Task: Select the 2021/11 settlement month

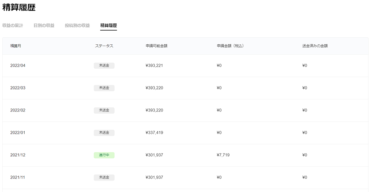Action: point(18,177)
